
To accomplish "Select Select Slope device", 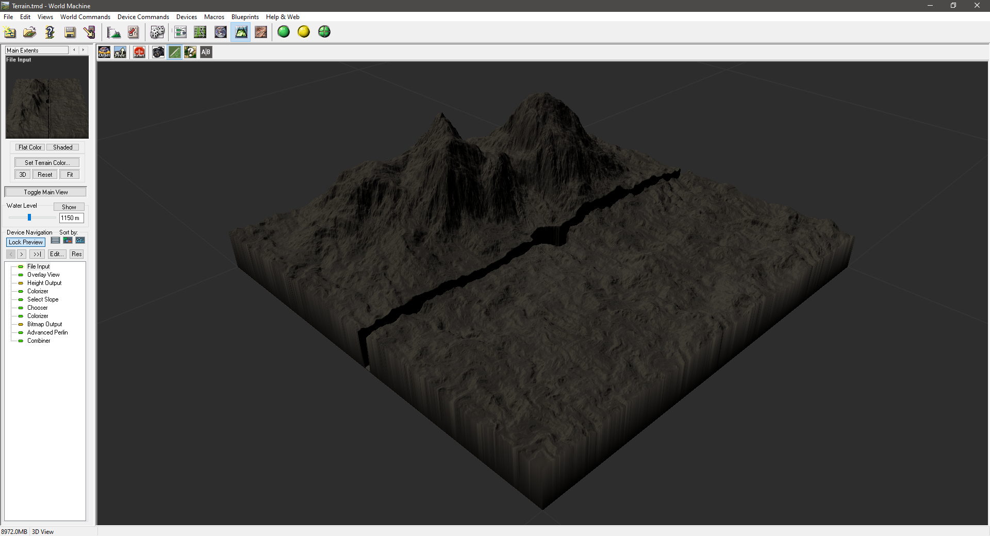I will [43, 299].
